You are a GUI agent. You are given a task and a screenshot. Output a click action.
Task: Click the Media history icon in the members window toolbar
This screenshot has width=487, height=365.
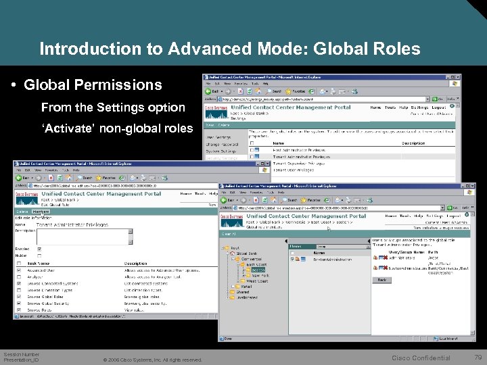pyautogui.click(x=327, y=200)
